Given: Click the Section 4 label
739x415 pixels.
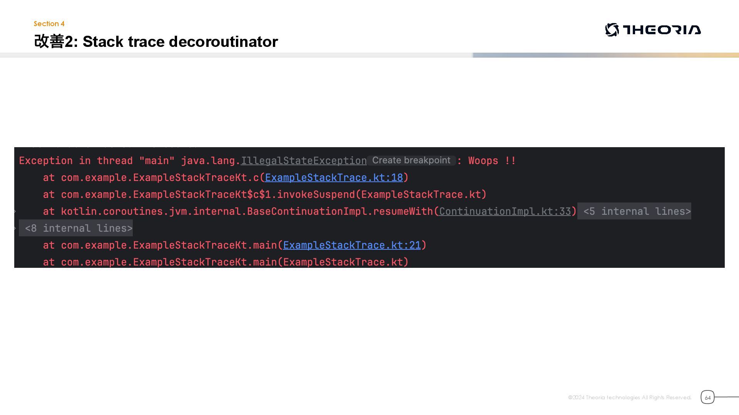Looking at the screenshot, I should (x=49, y=24).
